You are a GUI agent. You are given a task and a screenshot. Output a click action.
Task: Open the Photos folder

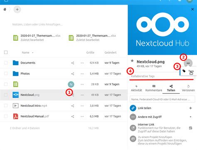point(25,74)
